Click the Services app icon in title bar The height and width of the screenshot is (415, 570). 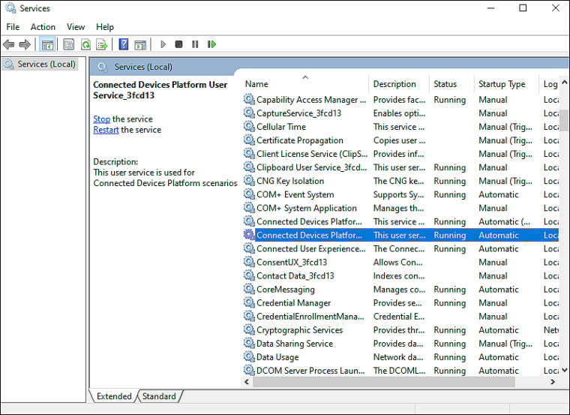pyautogui.click(x=11, y=8)
